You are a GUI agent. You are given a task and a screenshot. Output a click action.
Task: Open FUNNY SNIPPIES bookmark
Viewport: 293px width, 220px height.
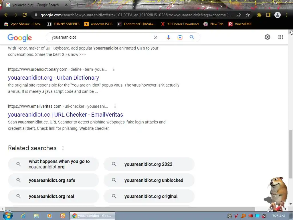point(63,24)
